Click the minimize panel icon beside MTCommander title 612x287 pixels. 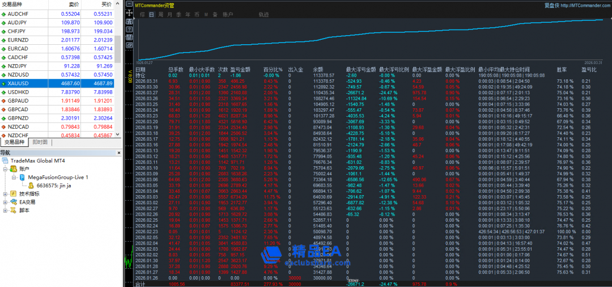(x=130, y=5)
